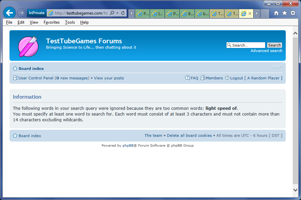Screen dimensions: 301x200
Task: Open Favorites with the star icon
Action: [x=284, y=13]
